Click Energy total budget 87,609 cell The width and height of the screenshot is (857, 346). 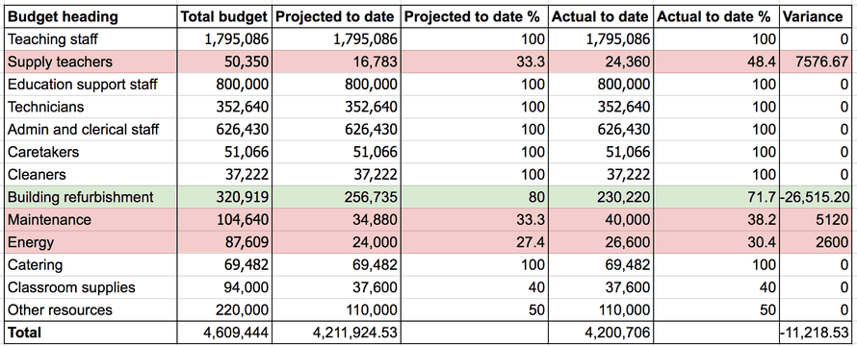(x=224, y=242)
